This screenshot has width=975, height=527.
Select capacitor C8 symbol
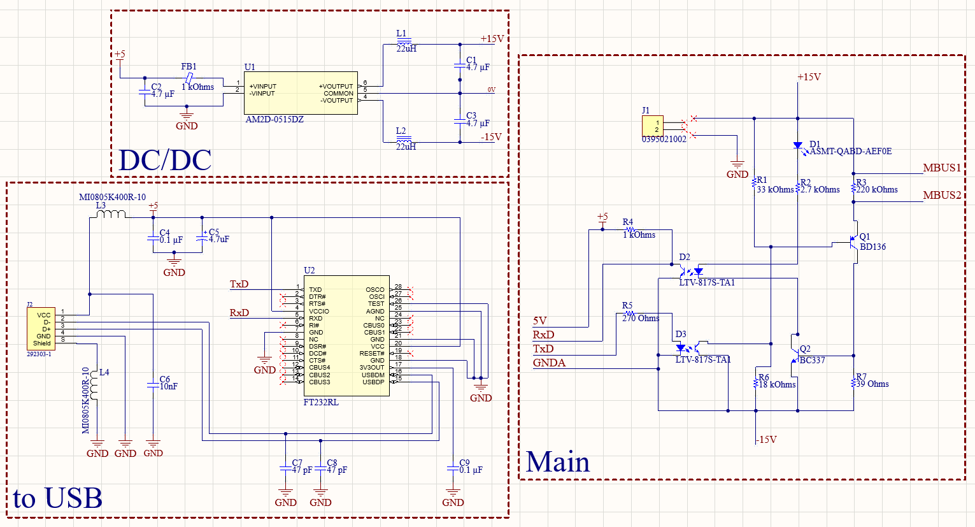coord(320,468)
